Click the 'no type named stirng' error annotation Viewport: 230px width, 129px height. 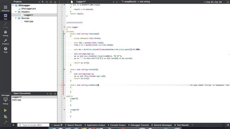pos(210,85)
